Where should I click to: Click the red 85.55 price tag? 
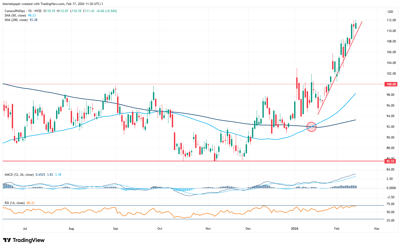coord(390,161)
